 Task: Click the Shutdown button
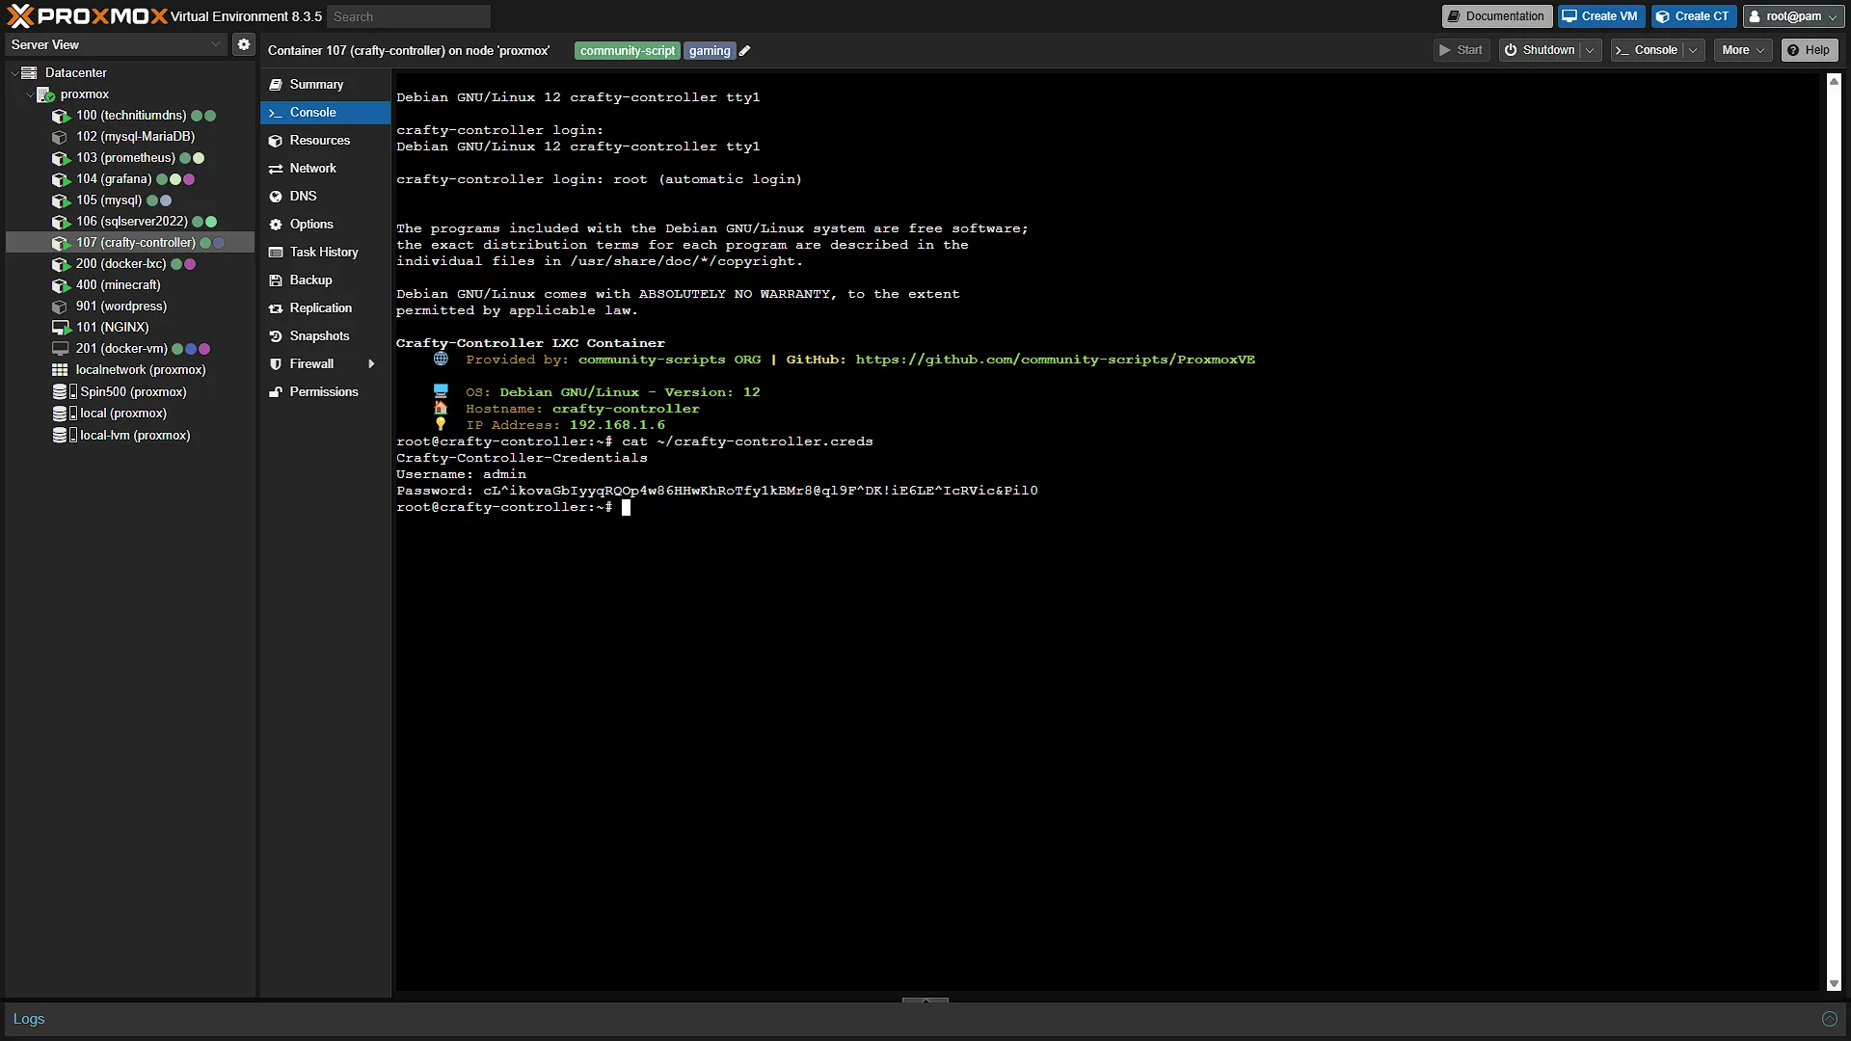[1540, 50]
